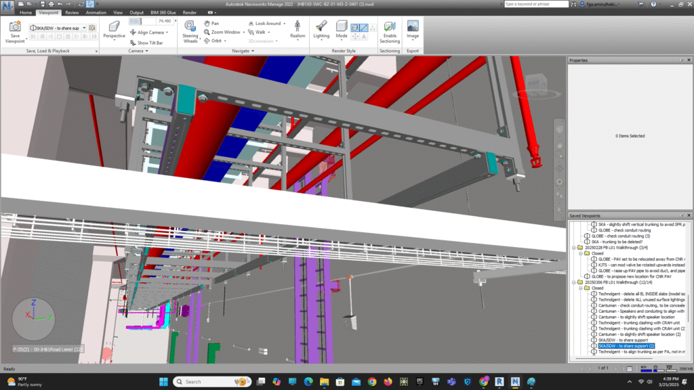The height and width of the screenshot is (390, 694).
Task: Click the Image export icon
Action: click(412, 27)
